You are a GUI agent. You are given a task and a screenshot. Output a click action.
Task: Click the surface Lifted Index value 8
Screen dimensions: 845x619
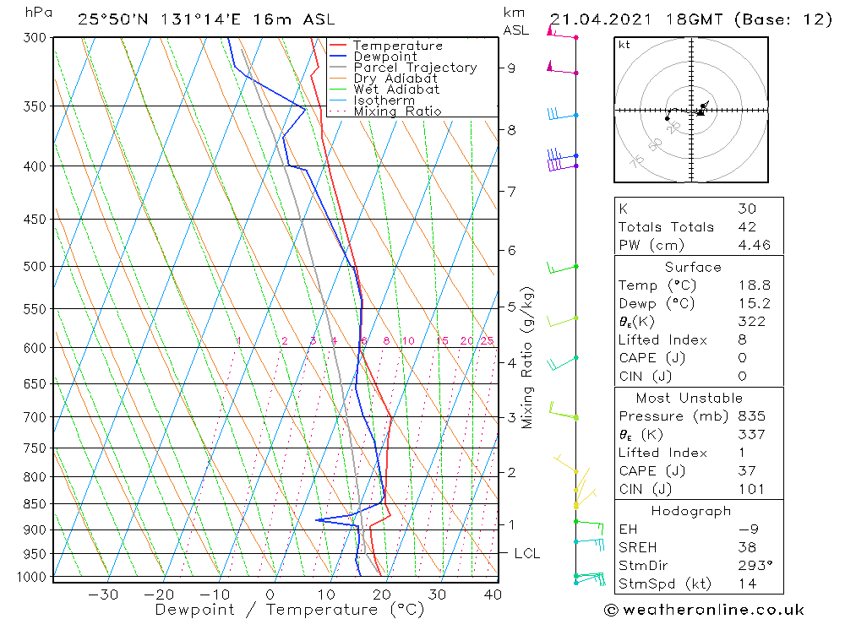(x=743, y=340)
